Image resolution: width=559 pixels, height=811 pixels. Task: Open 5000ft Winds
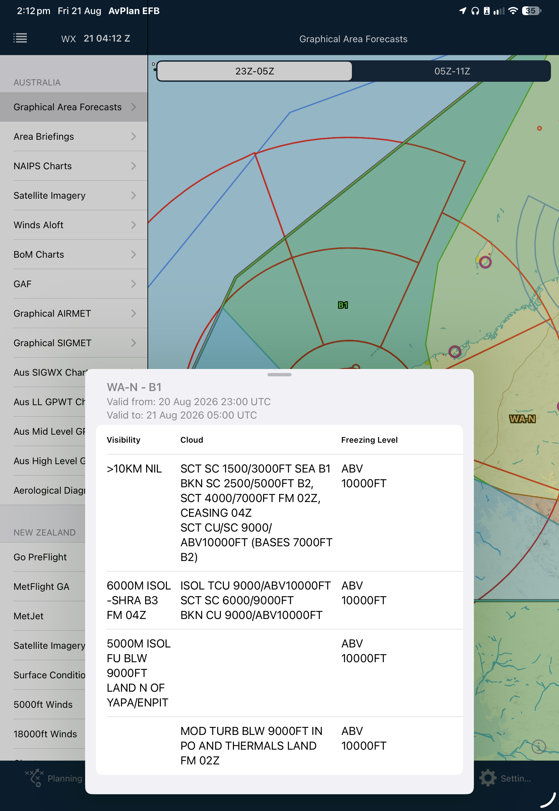42,704
